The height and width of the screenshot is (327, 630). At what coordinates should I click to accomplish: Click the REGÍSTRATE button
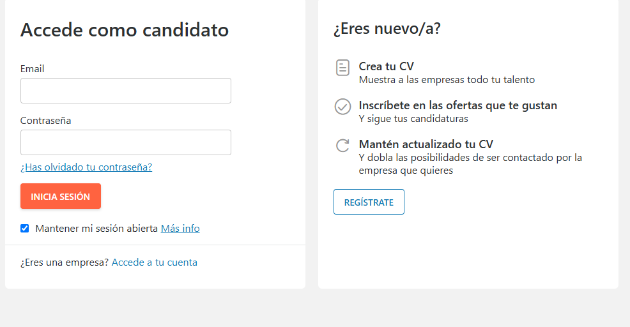[369, 202]
